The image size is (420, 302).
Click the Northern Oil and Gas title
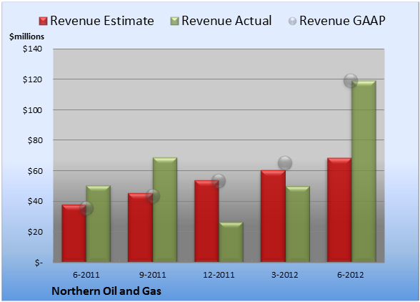(106, 291)
